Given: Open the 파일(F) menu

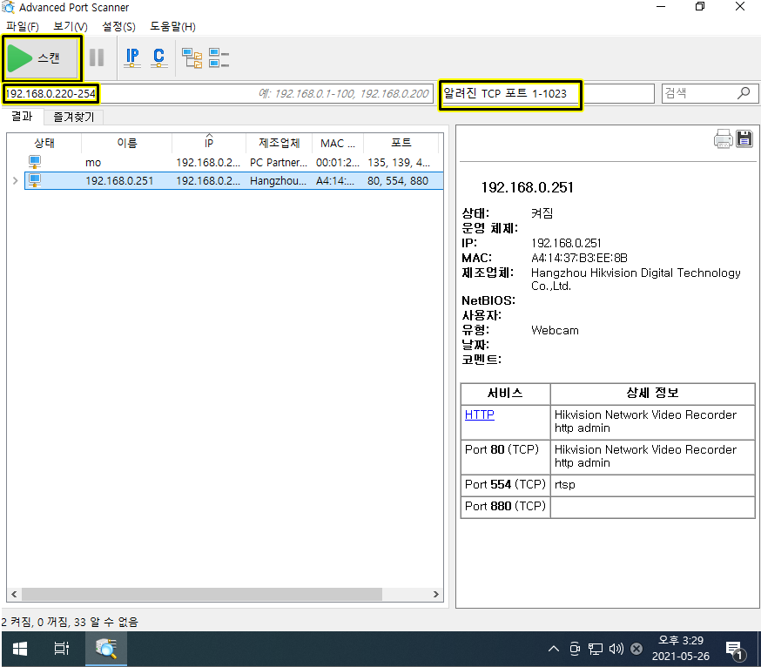Looking at the screenshot, I should [23, 27].
